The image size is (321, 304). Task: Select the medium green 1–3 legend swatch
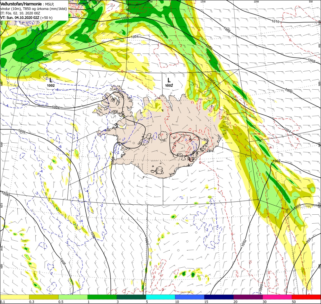click(x=102, y=297)
